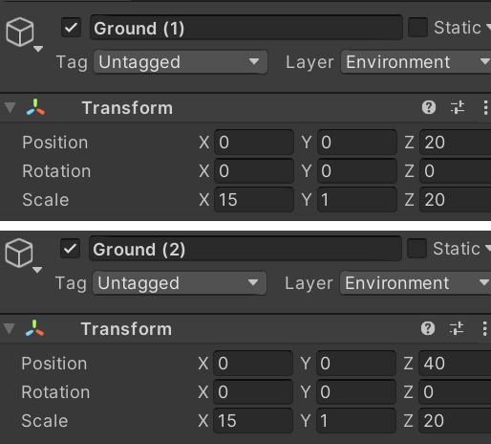Click Scale Y field of Ground (1)

(357, 200)
